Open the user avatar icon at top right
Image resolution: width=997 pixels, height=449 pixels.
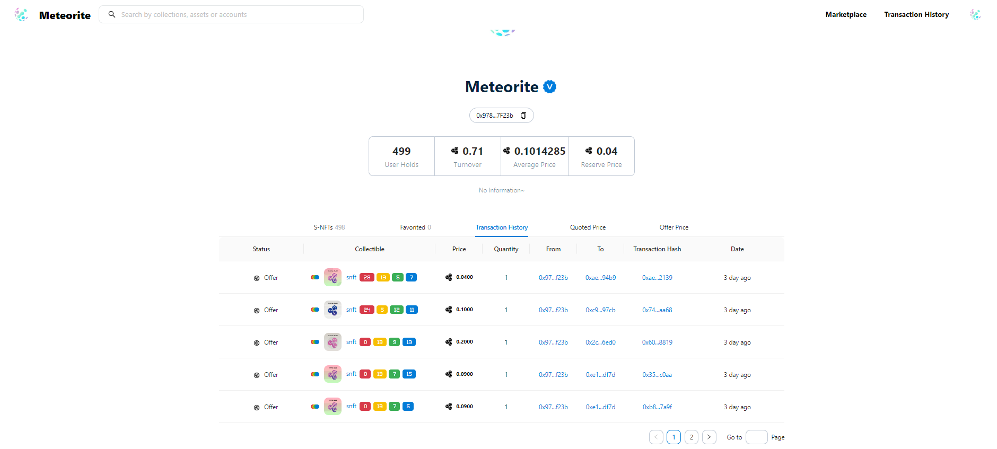[x=975, y=15]
